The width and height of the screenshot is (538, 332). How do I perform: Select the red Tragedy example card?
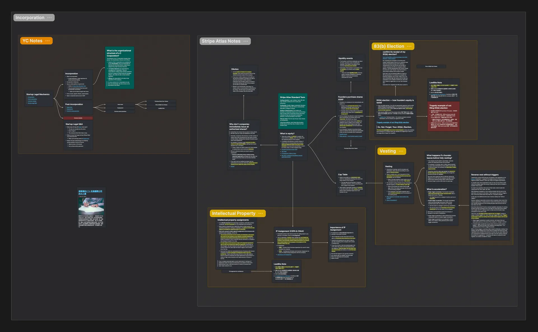pos(443,116)
